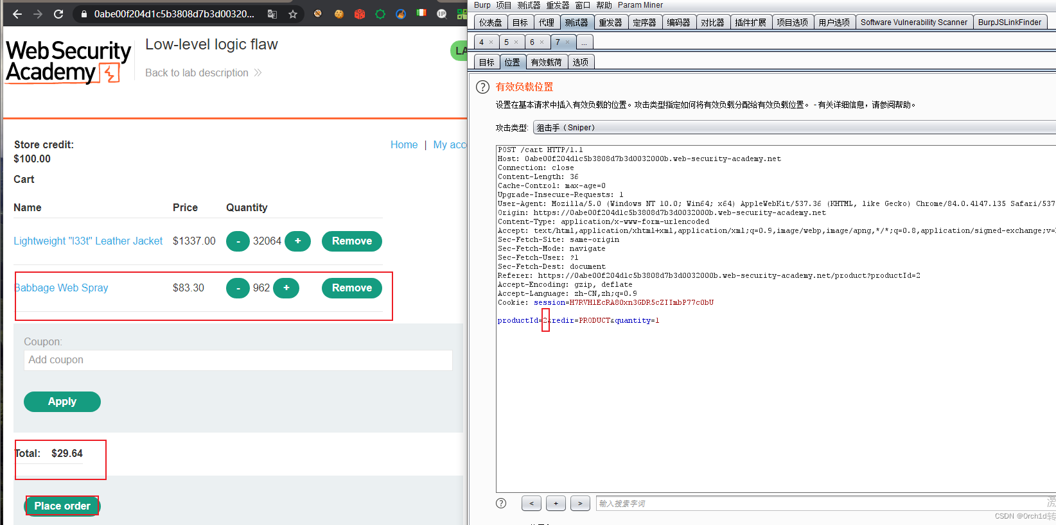This screenshot has width=1056, height=525.
Task: Switch to the 代理 tab
Action: (547, 22)
